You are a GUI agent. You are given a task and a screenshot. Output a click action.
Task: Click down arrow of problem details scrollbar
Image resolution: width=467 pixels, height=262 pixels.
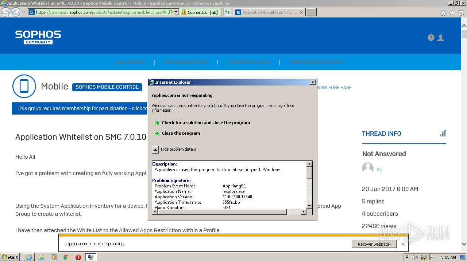(309, 206)
